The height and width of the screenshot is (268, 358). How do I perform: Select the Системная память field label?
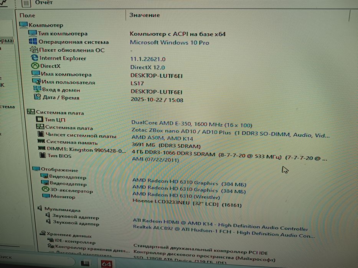click(x=72, y=142)
